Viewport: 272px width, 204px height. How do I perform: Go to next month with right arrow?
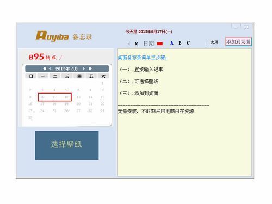coord(84,69)
